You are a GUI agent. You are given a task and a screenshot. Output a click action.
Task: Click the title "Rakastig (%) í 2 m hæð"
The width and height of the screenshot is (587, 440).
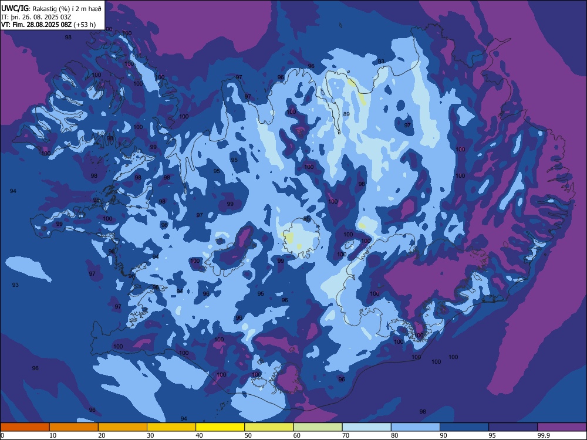point(68,8)
